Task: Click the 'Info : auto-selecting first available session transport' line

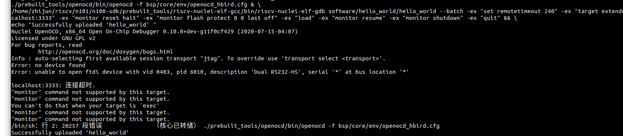Action: coord(198,58)
